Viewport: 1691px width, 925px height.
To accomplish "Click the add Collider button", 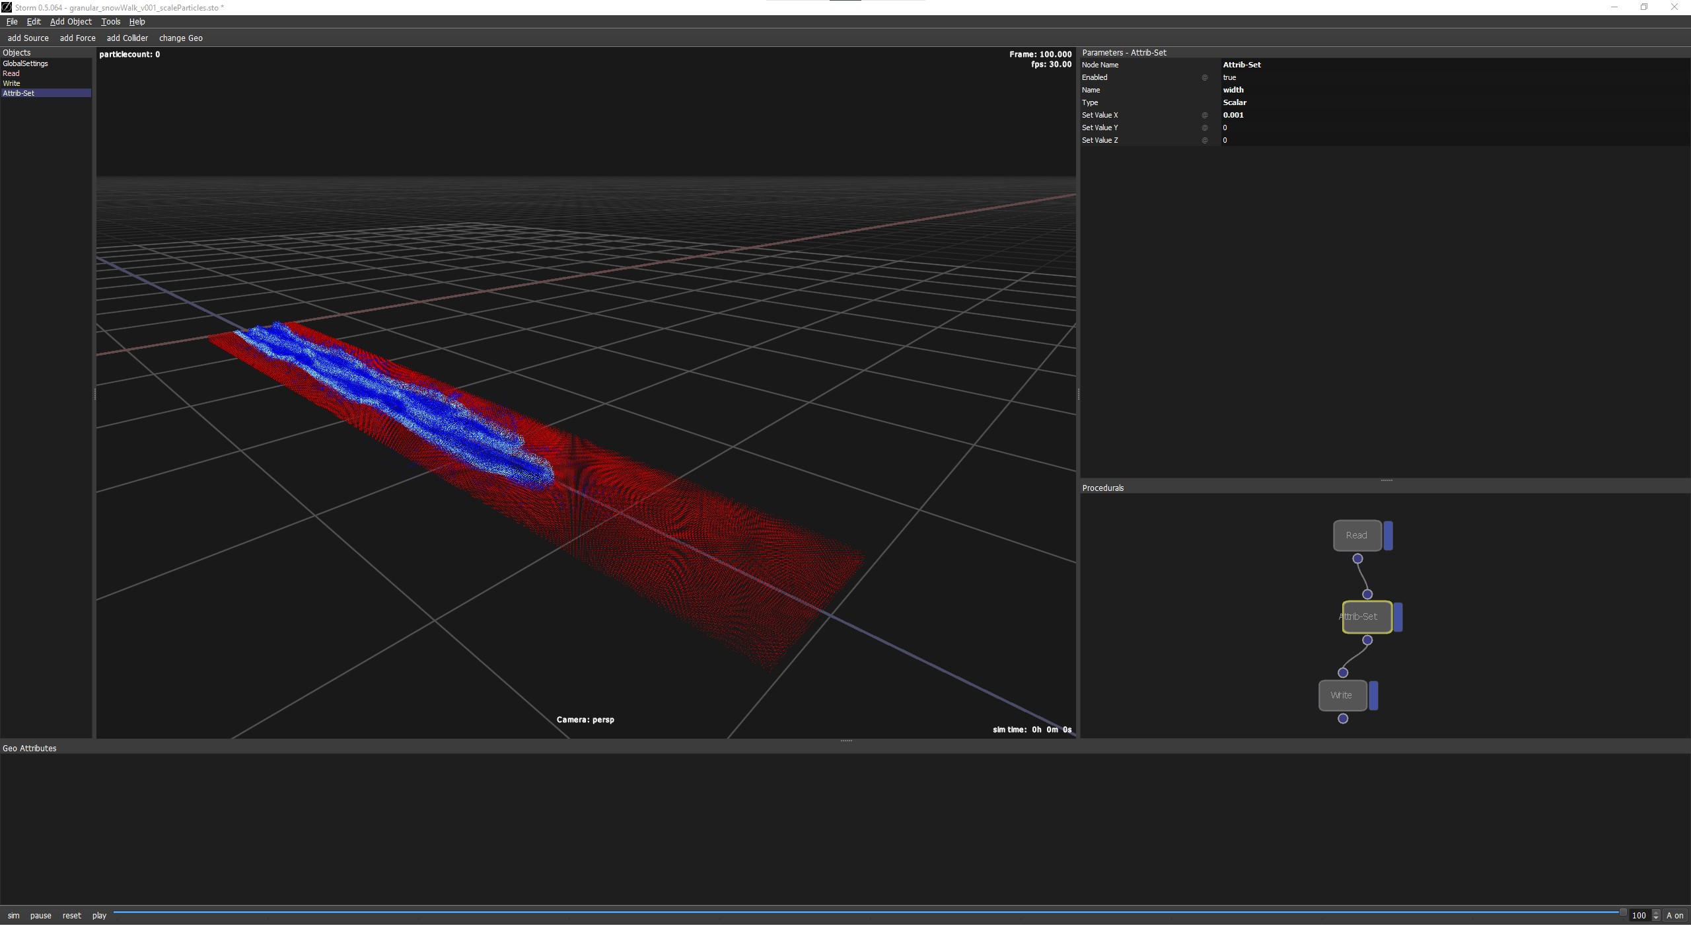I will point(127,38).
